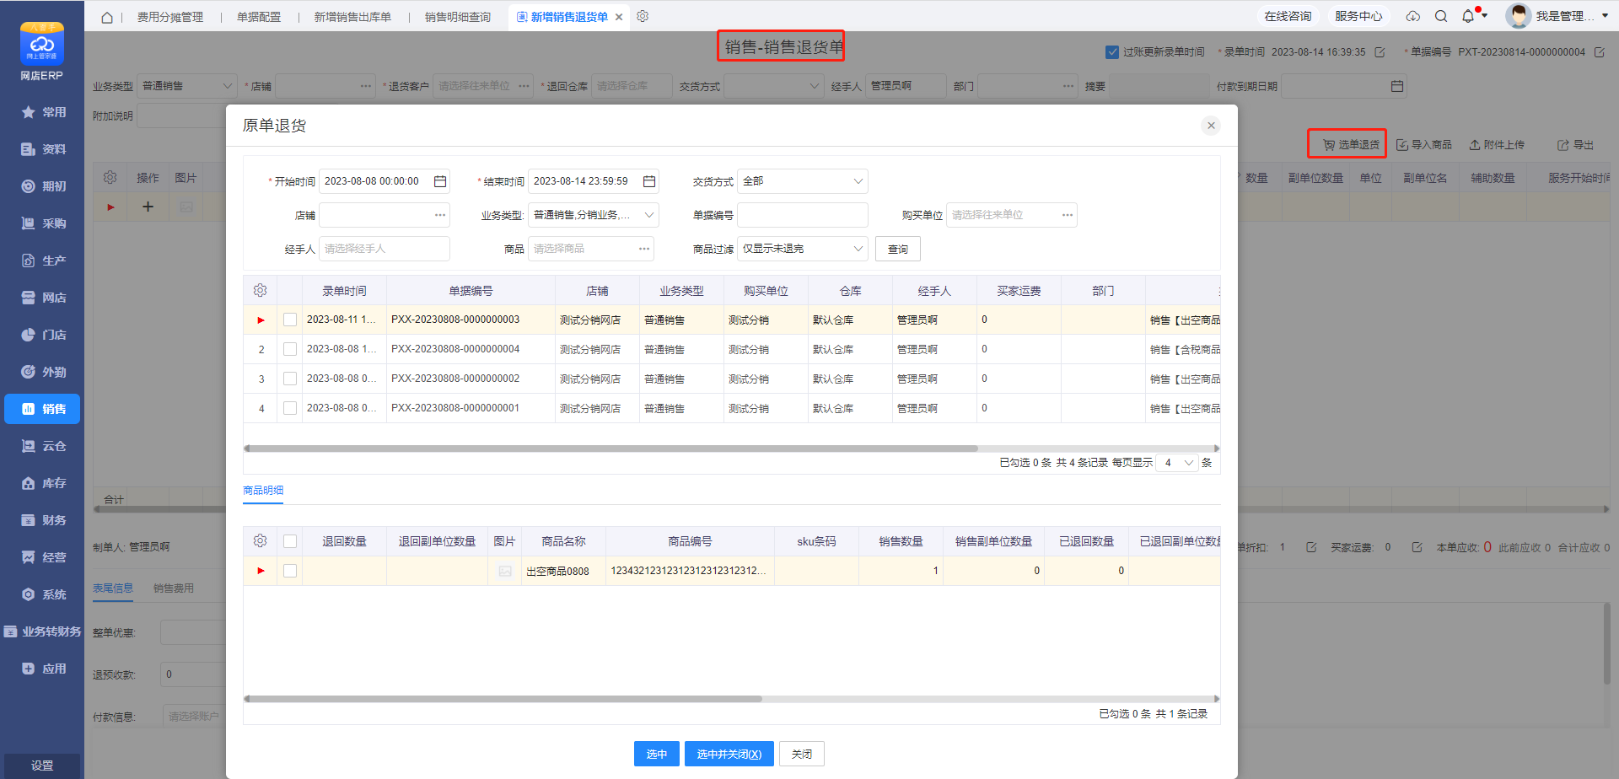
Task: Open 外勤 sidebar section
Action: [x=42, y=372]
